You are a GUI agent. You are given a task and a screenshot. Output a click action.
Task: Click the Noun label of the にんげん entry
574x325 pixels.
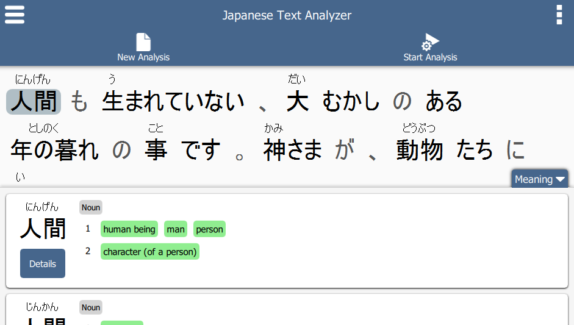pos(91,207)
